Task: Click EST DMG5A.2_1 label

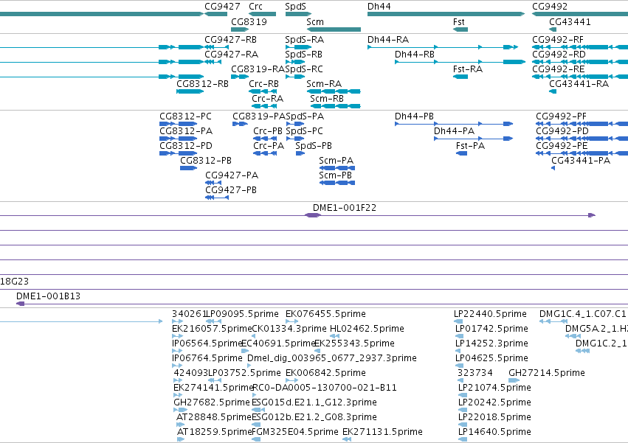Action: pyautogui.click(x=596, y=329)
